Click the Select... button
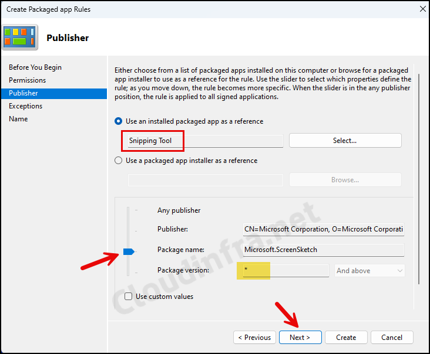The image size is (430, 354). [345, 141]
